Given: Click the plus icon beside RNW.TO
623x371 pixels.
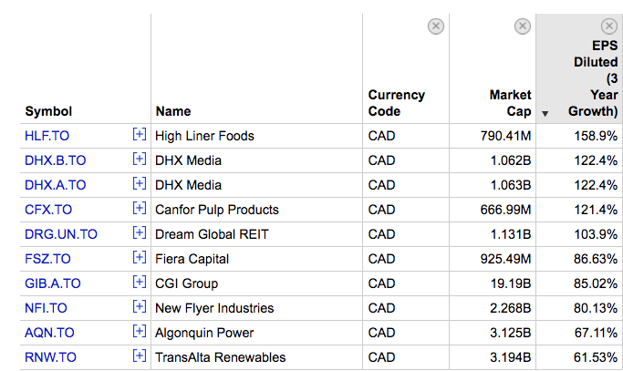Looking at the screenshot, I should (139, 356).
